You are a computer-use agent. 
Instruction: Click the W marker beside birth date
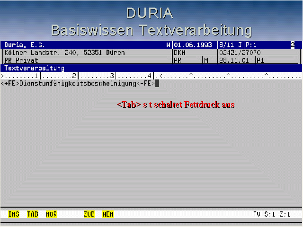[169, 45]
